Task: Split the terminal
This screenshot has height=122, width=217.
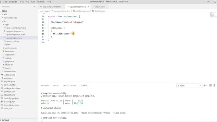Action: pos(210,86)
